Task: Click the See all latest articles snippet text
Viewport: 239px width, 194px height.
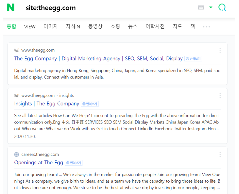Action: [x=117, y=122]
